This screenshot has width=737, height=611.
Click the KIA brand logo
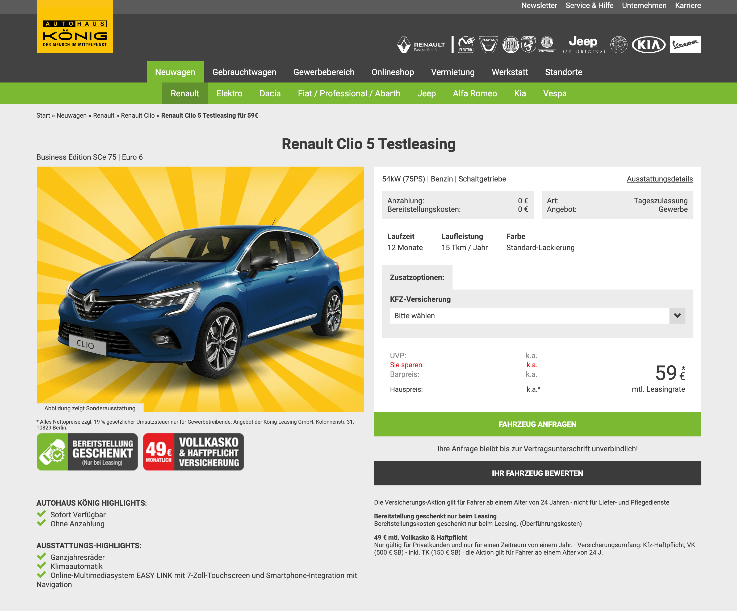tap(648, 45)
